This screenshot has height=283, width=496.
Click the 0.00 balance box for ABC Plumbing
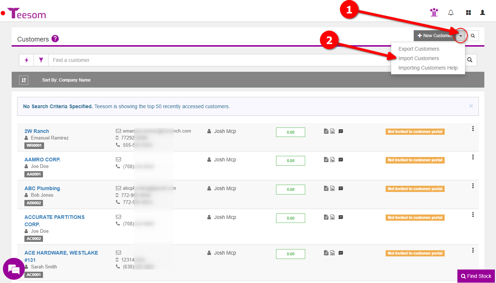click(291, 189)
